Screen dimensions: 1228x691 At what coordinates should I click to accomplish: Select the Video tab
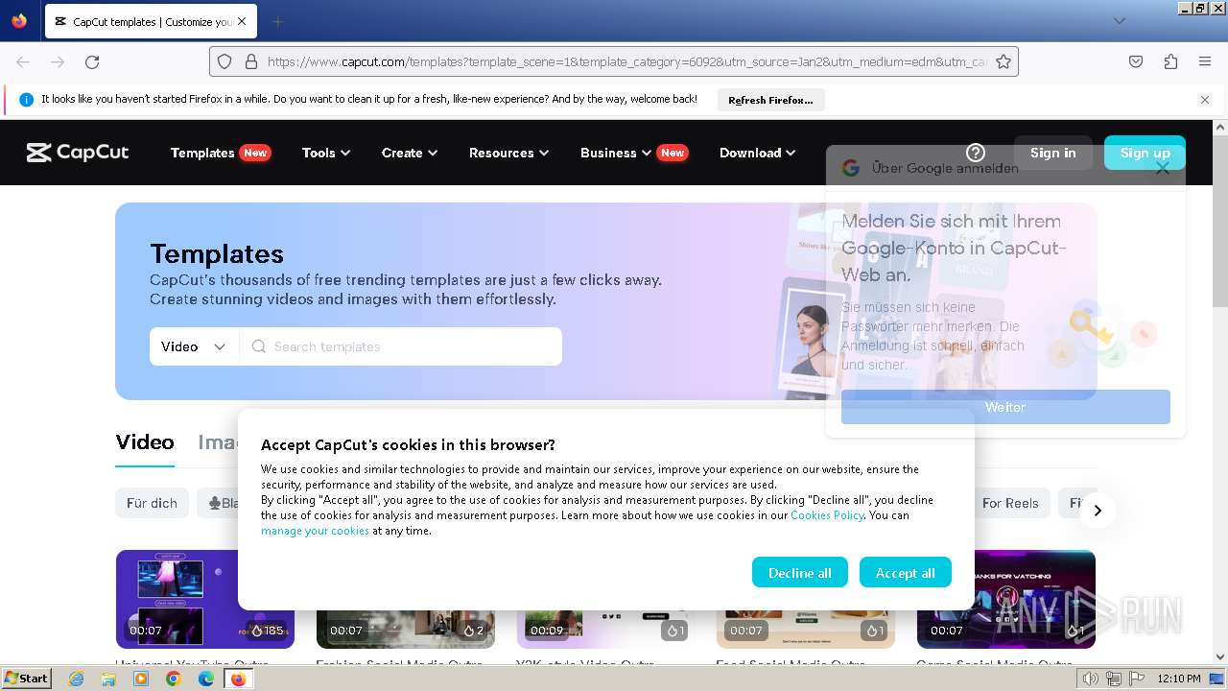(x=145, y=442)
